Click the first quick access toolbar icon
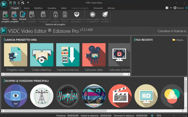Image resolution: width=188 pixels, height=117 pixels. coord(10,3)
